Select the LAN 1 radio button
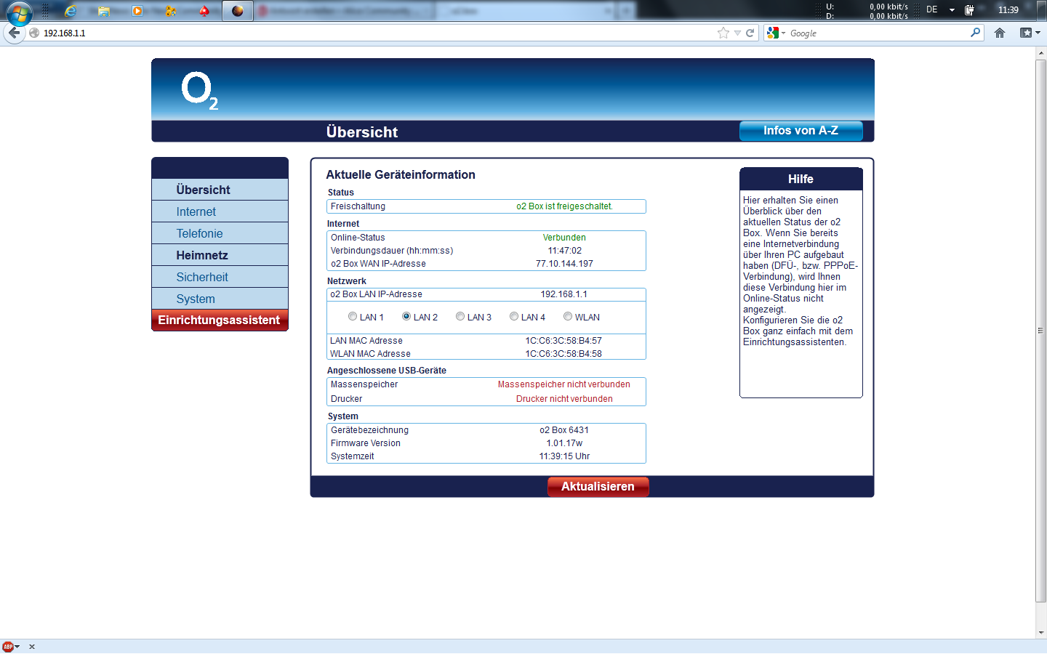1047x654 pixels. 353,317
